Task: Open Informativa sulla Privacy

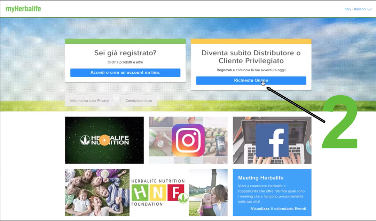Action: coord(89,100)
